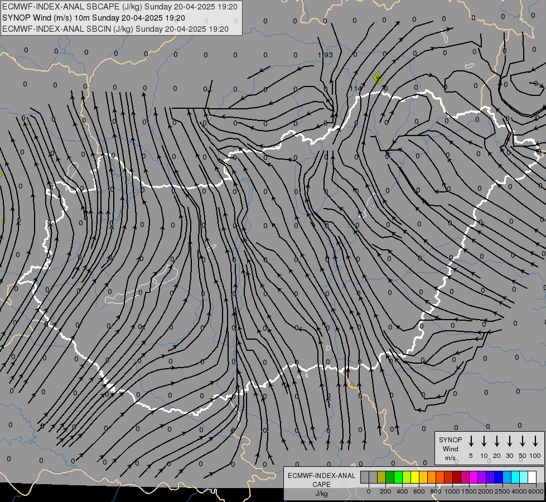
Task: Click the SYNOP Wind m/s legend label
Action: (450, 448)
